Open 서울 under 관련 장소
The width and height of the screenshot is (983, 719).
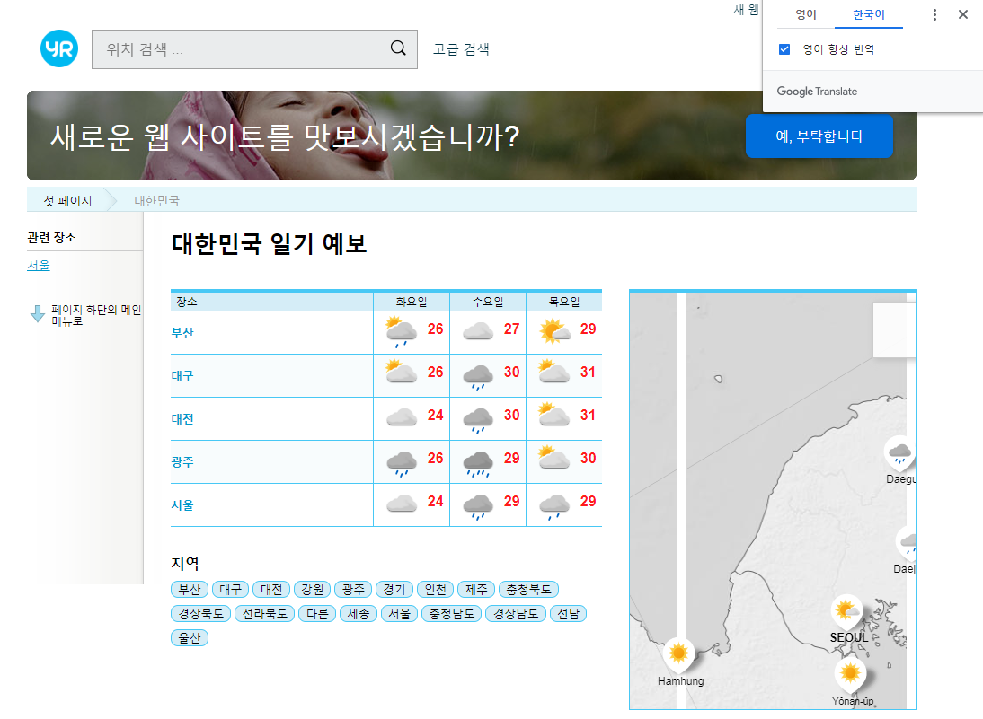click(x=39, y=266)
